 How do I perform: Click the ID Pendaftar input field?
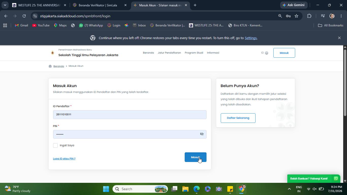click(130, 115)
